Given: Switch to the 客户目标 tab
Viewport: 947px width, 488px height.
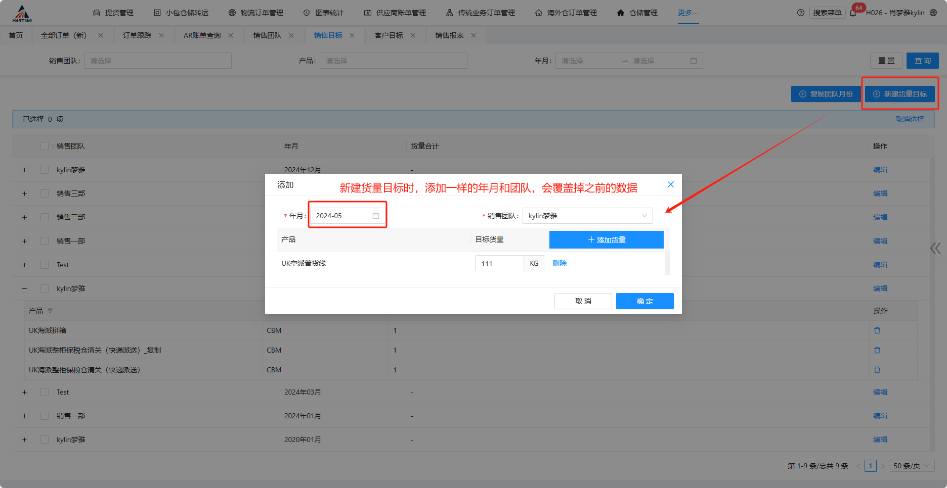Looking at the screenshot, I should 389,35.
